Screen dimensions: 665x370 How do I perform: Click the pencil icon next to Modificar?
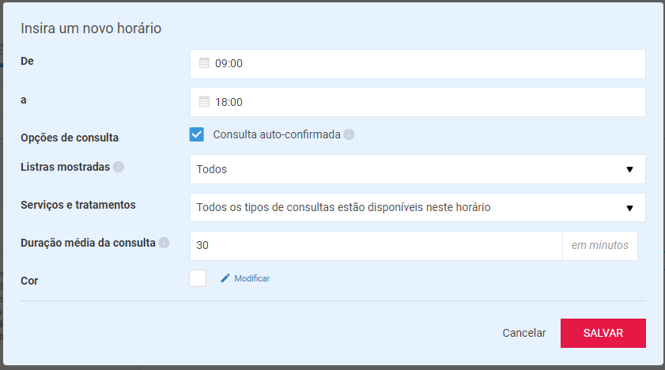tap(225, 278)
